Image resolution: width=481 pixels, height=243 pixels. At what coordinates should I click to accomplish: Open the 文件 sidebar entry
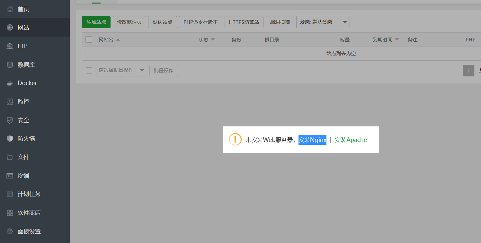(35, 157)
